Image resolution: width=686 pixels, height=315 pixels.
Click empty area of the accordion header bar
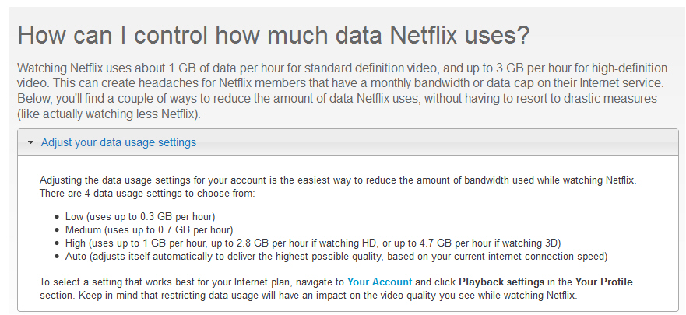[438, 142]
